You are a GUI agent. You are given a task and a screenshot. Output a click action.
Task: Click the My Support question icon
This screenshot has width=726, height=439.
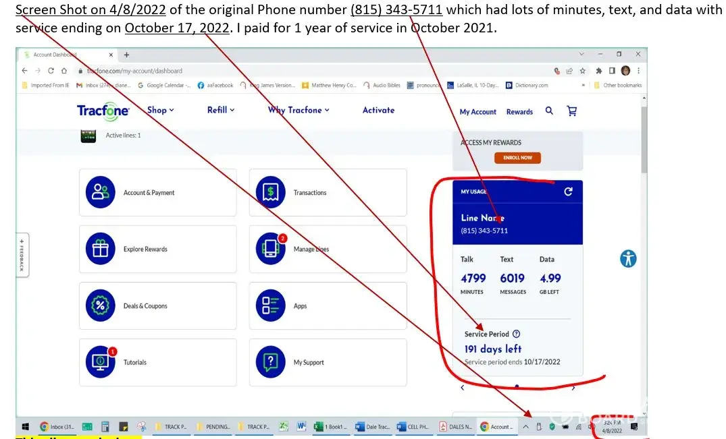point(270,362)
